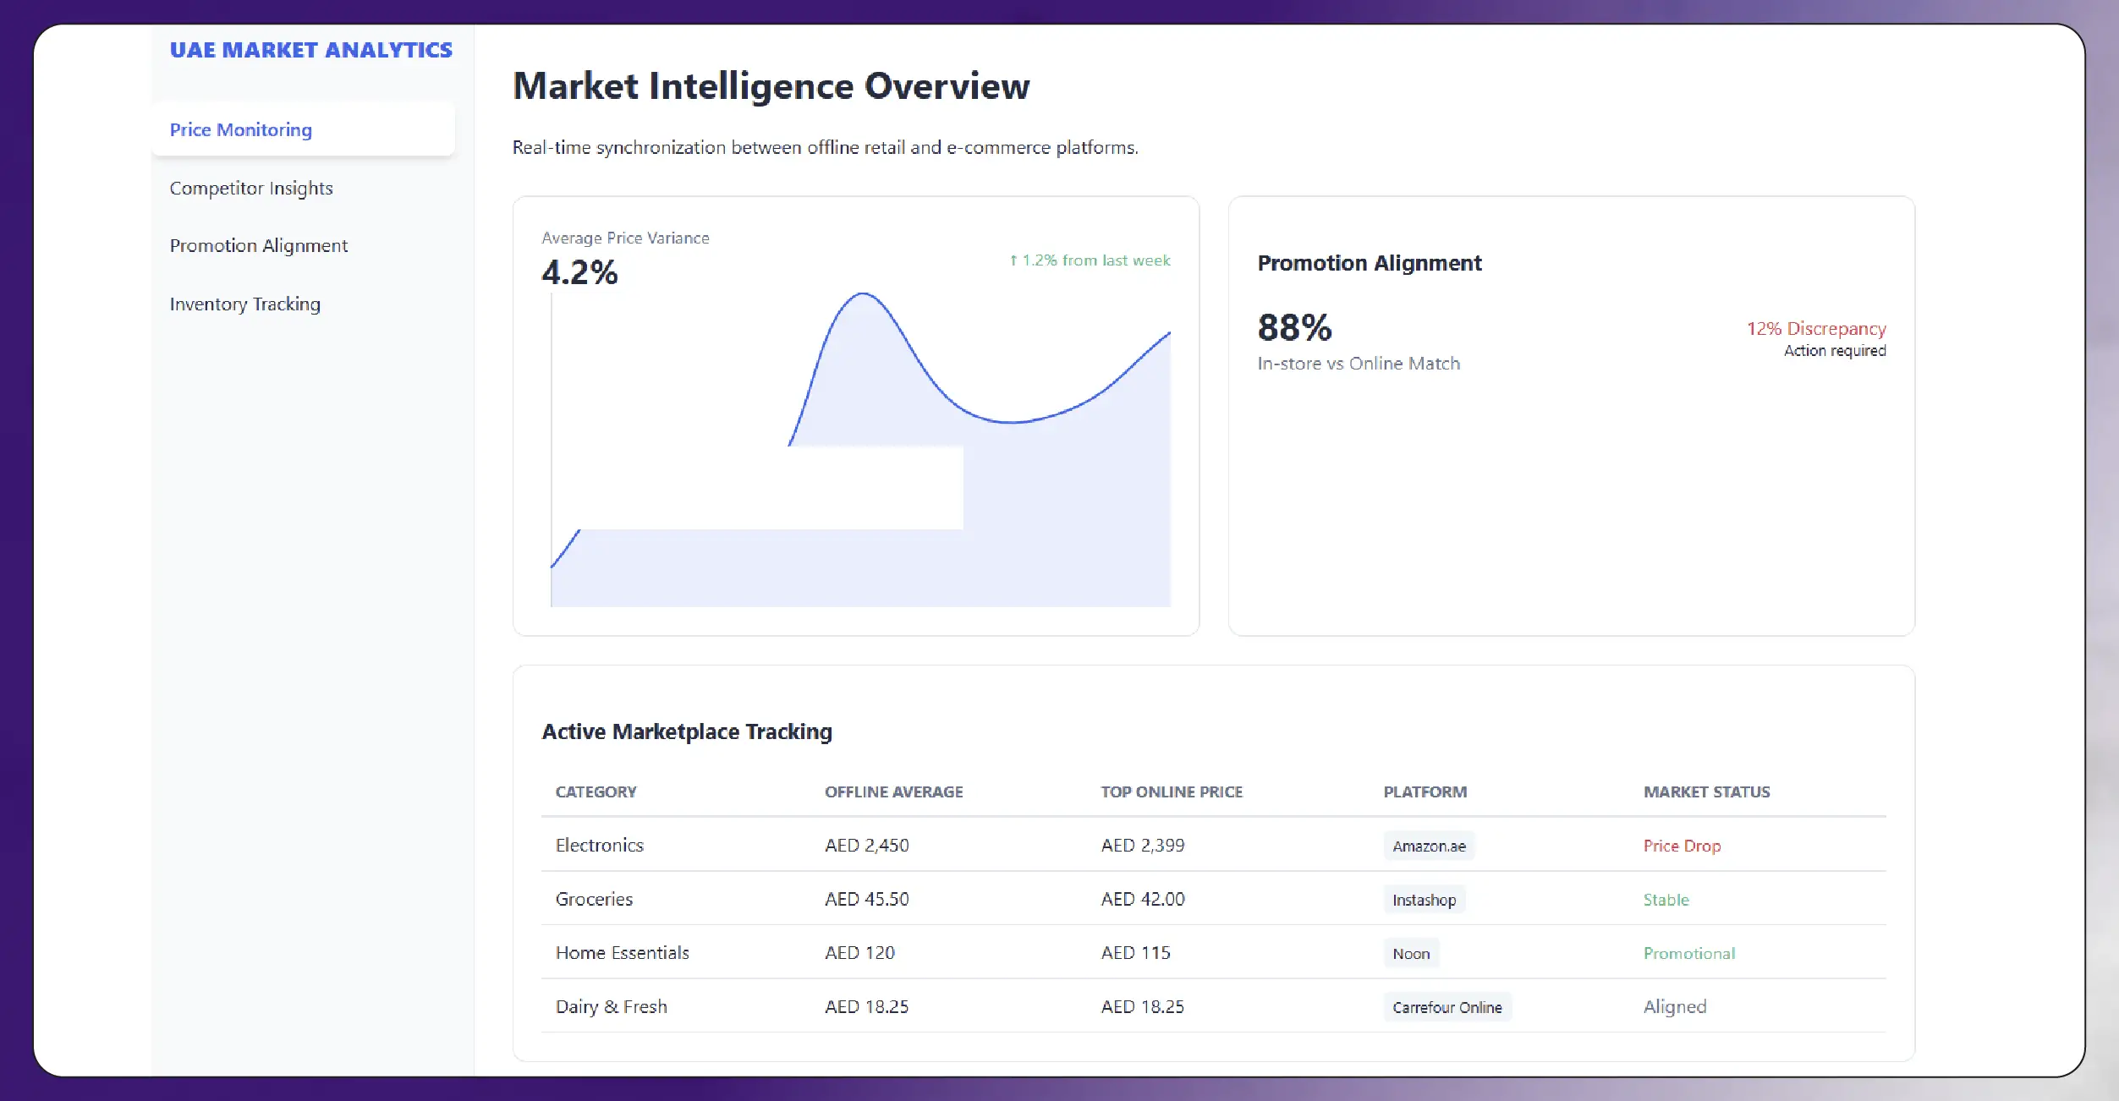Sort by the Market Status column

[1706, 792]
